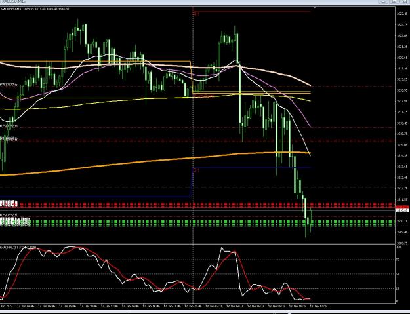Minimize the XAUUSD,M15 chart window
Screen dimensions: 410x314
(x=384, y=1)
